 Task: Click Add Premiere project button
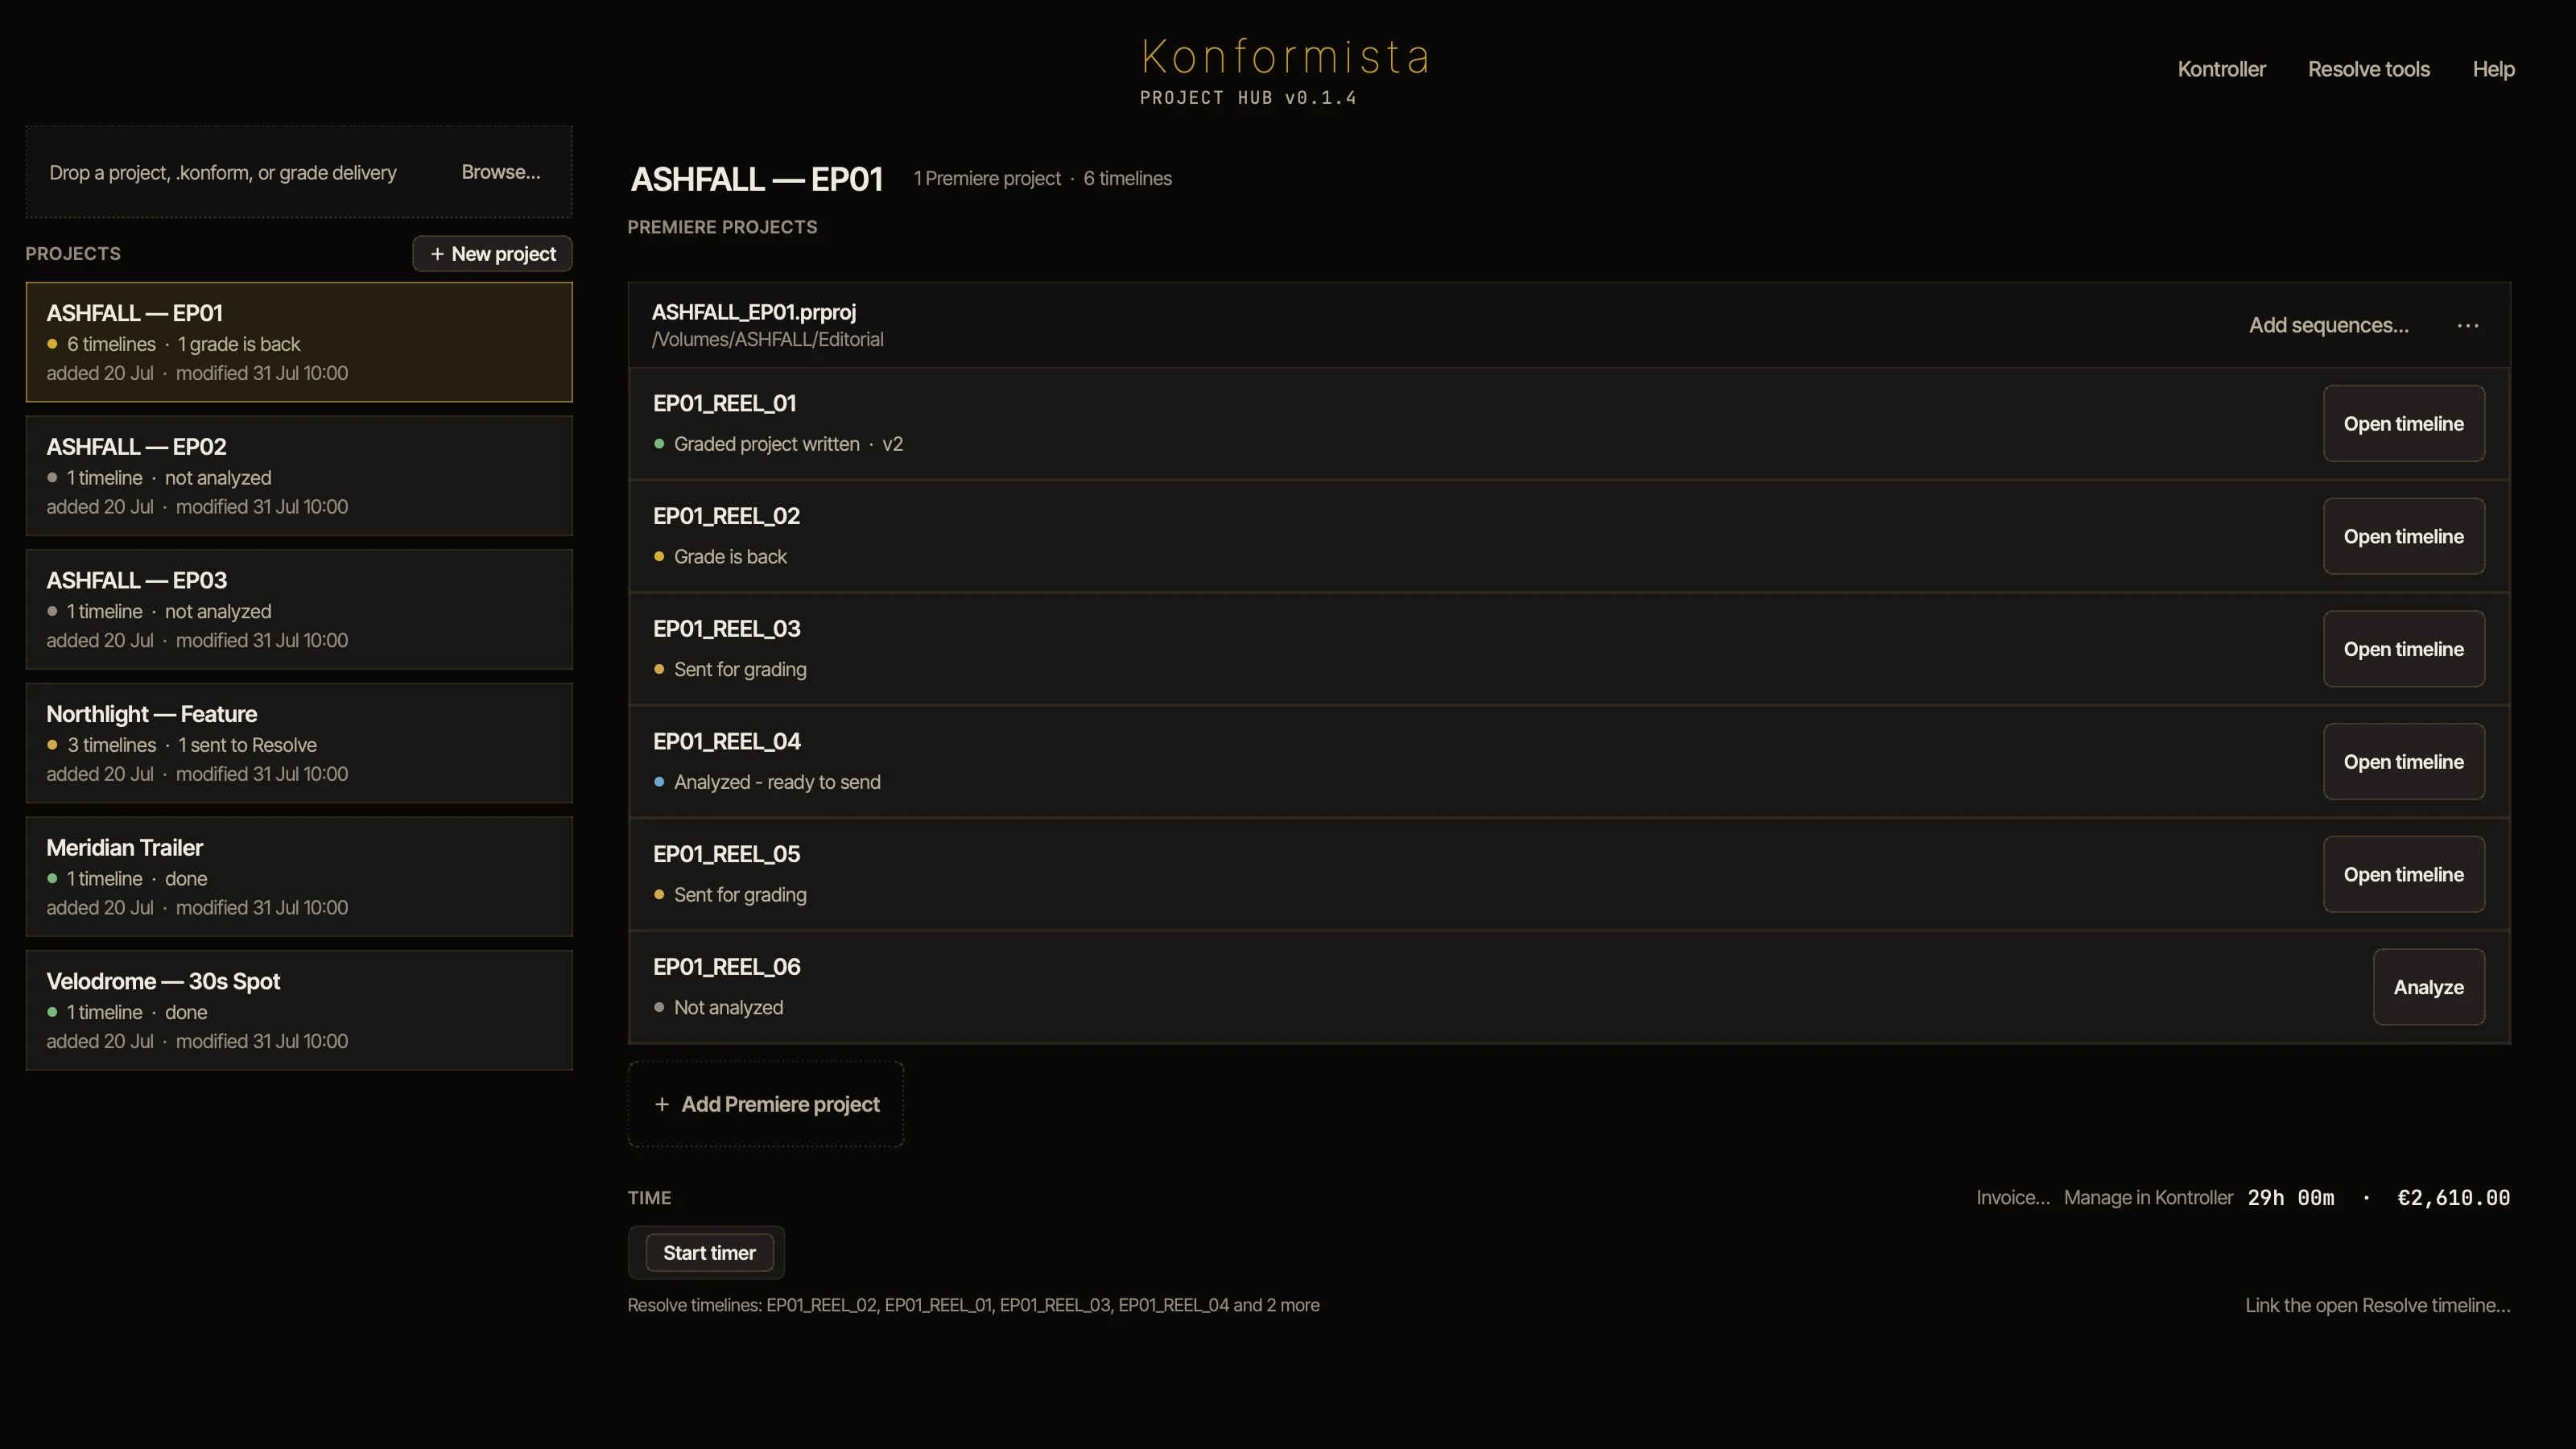click(x=766, y=1104)
